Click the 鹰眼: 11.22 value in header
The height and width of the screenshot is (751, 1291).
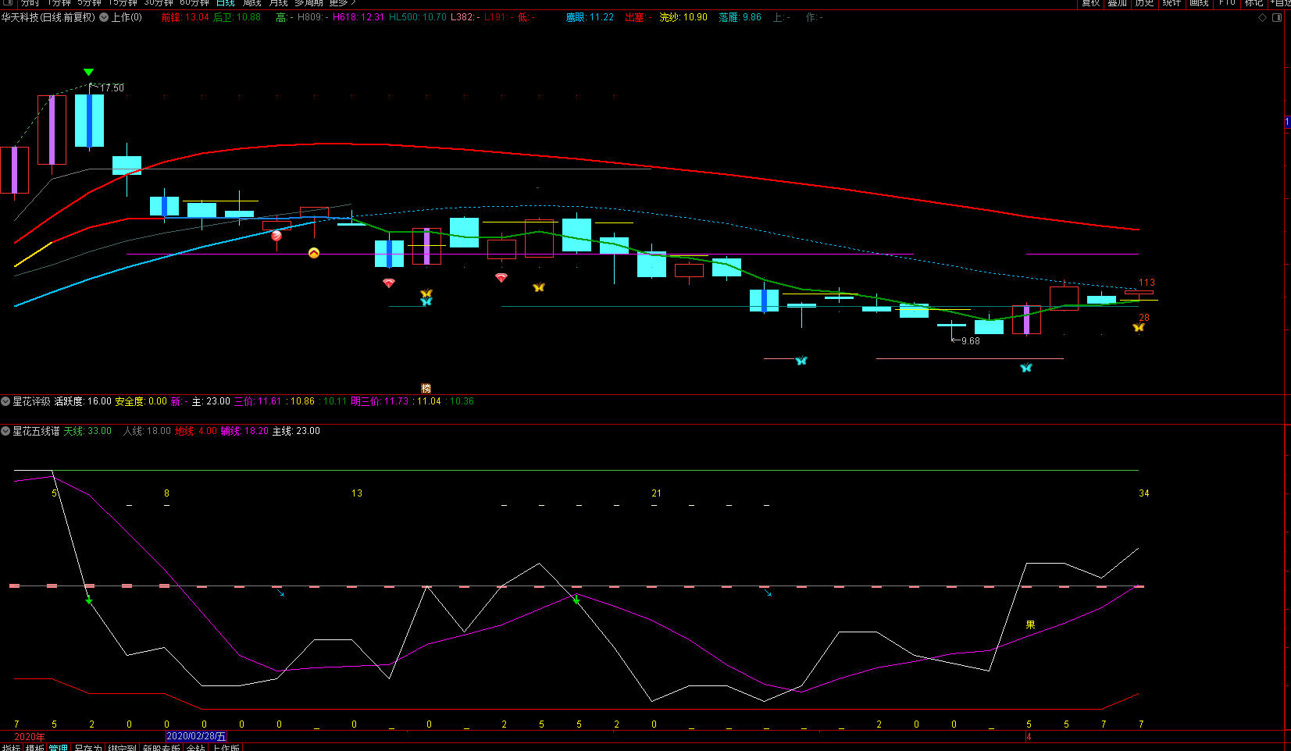pyautogui.click(x=590, y=17)
